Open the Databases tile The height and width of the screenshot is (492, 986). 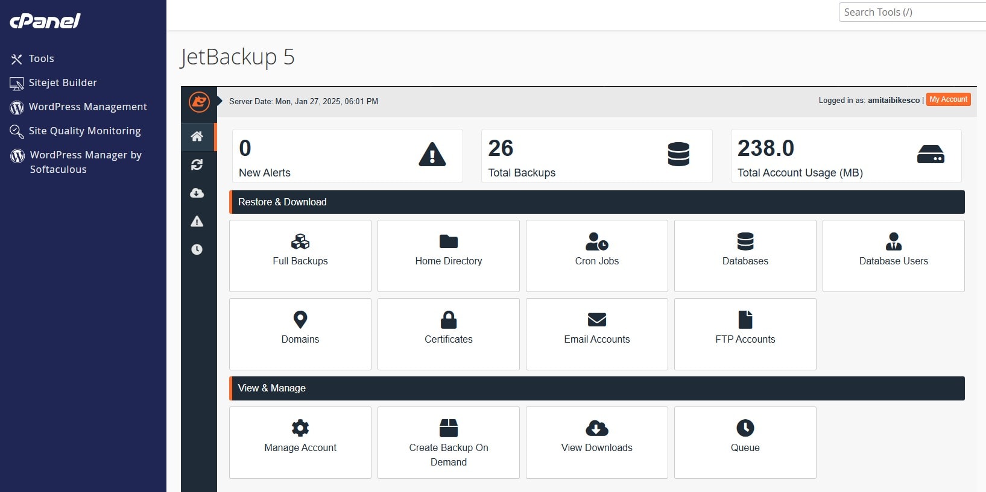click(745, 256)
